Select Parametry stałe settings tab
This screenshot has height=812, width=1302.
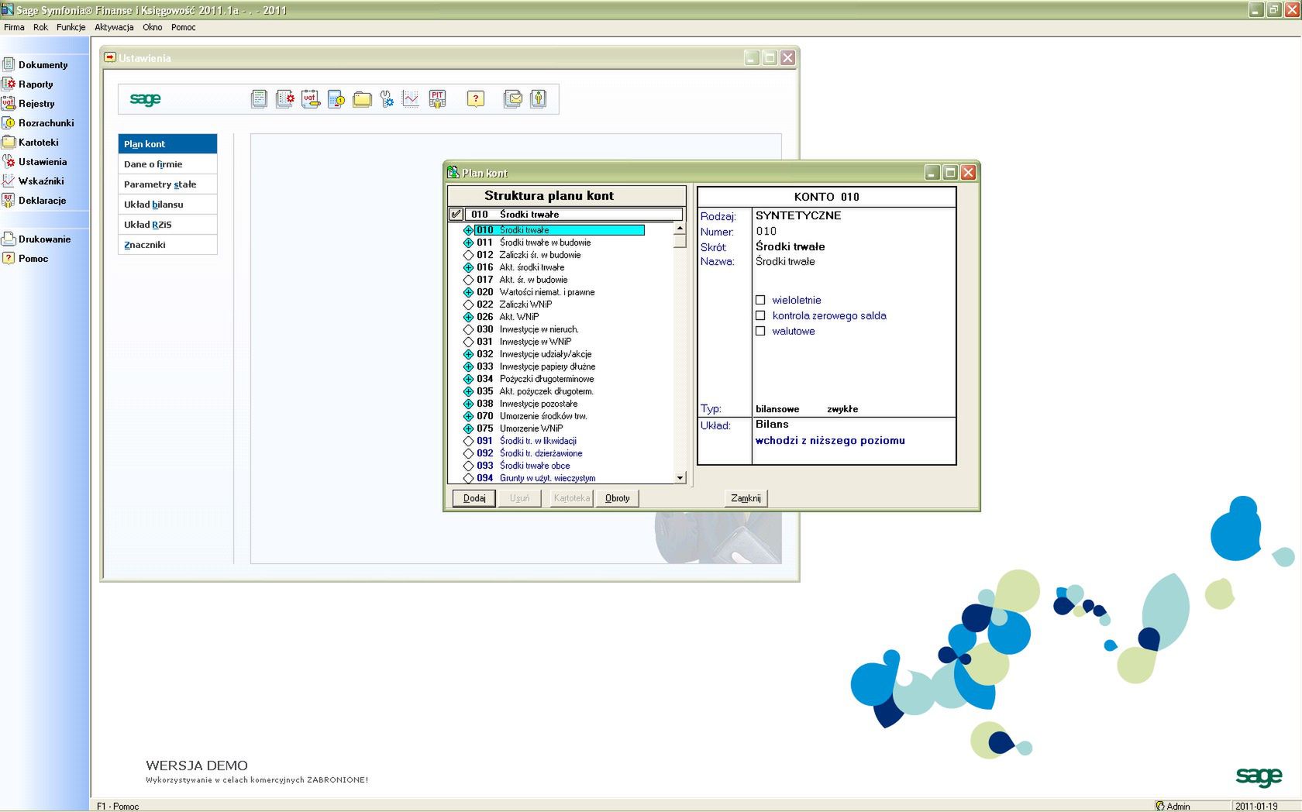tap(167, 184)
